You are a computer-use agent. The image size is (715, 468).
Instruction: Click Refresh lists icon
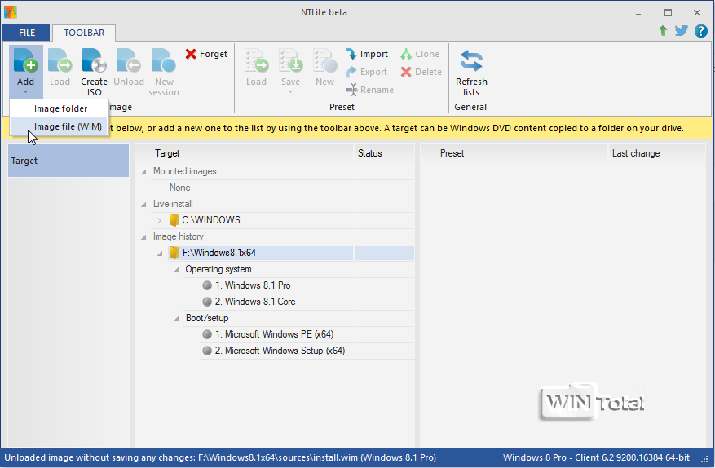[471, 60]
